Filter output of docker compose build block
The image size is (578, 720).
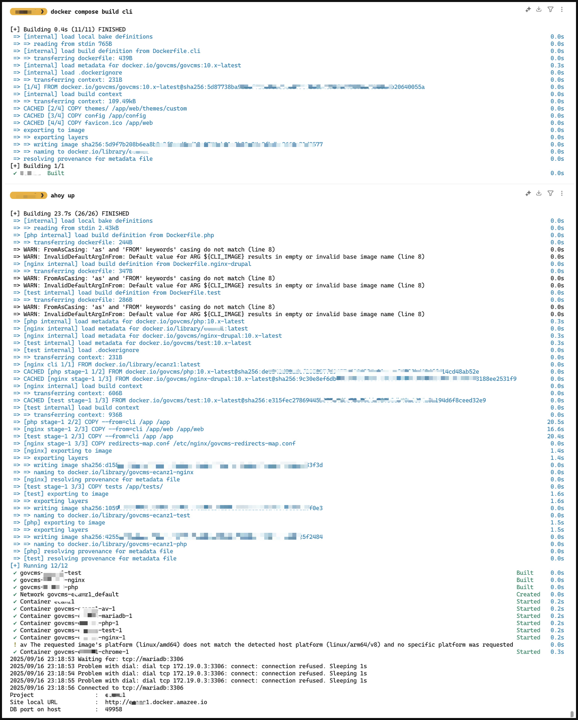tap(550, 9)
